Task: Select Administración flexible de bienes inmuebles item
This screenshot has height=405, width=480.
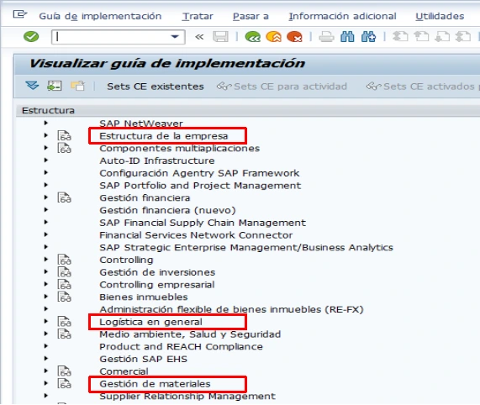Action: [231, 309]
